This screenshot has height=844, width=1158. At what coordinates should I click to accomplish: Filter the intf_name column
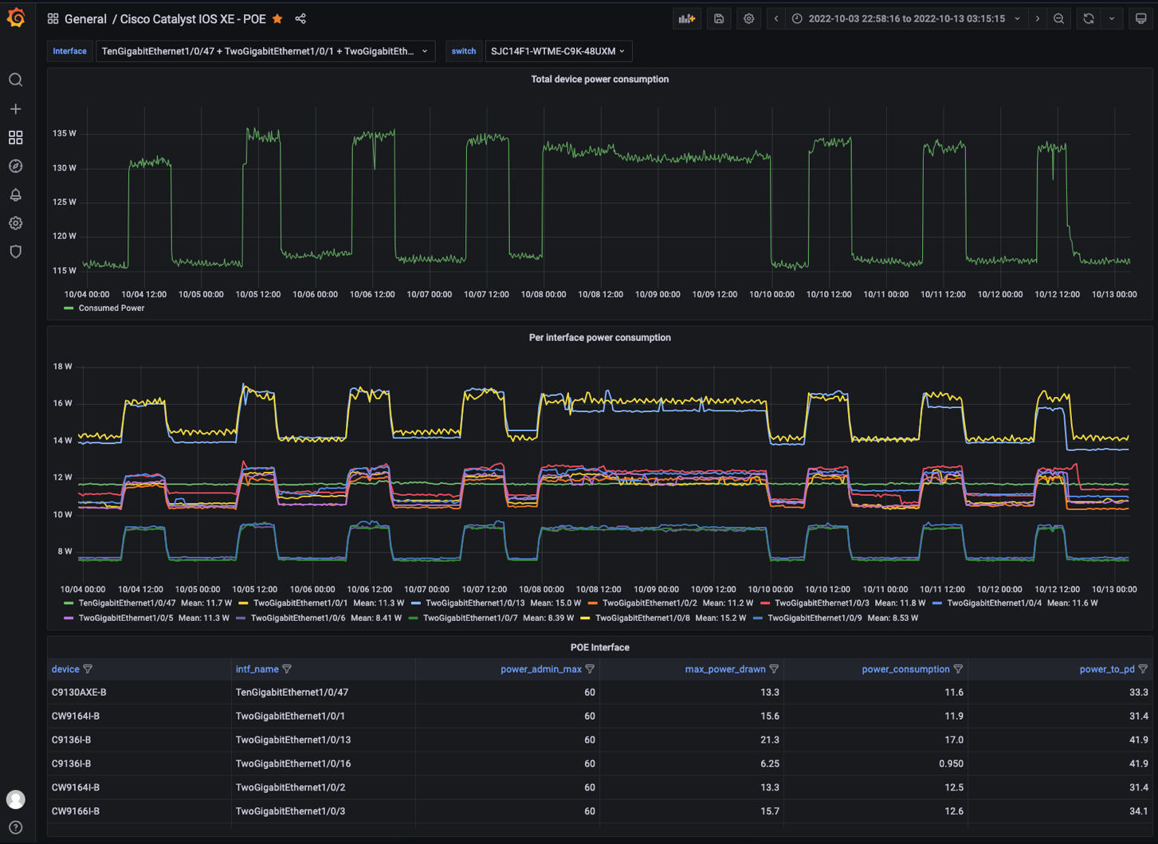point(287,669)
